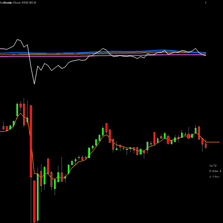Viewport: 223px width, 223px height.
Task: Click the tallest red candlestick of the crash
Action: pos(31,141)
